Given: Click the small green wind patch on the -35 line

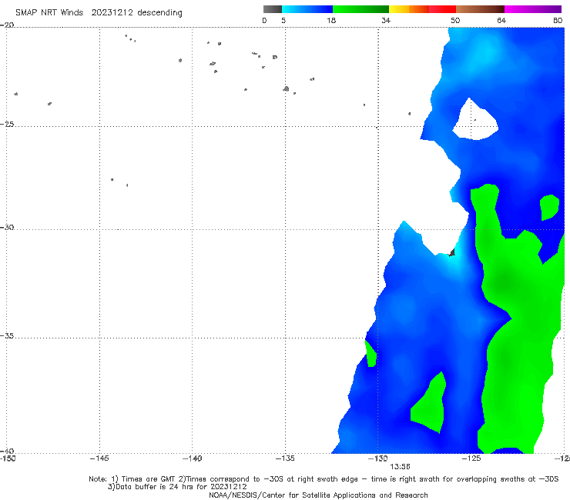Looking at the screenshot, I should click(x=370, y=354).
